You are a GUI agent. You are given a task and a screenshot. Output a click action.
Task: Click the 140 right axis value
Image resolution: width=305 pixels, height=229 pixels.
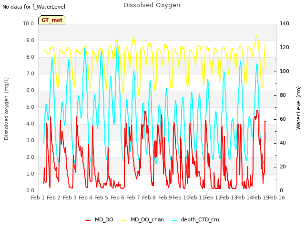coord(285,23)
